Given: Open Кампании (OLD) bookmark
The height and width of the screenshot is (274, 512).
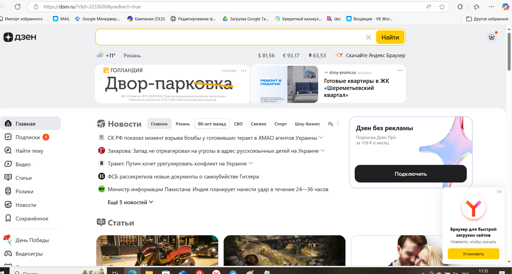Looking at the screenshot, I should click(x=146, y=19).
